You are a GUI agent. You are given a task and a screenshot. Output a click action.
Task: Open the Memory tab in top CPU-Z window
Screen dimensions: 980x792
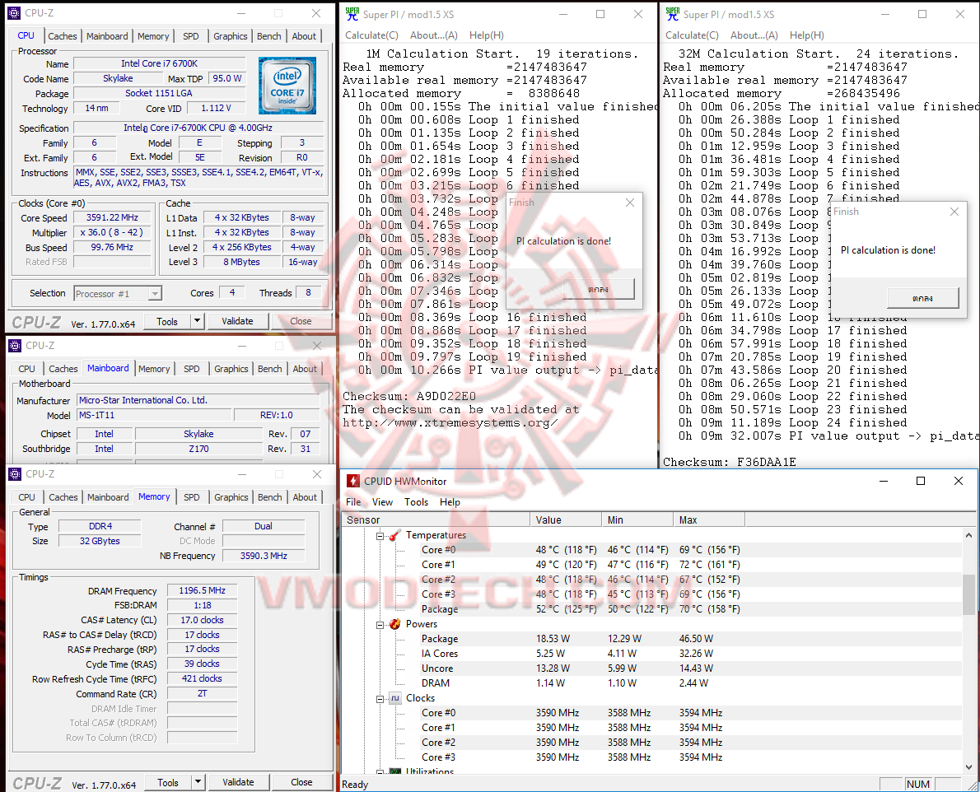153,36
